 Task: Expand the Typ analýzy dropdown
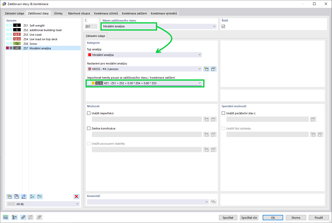(x=200, y=55)
